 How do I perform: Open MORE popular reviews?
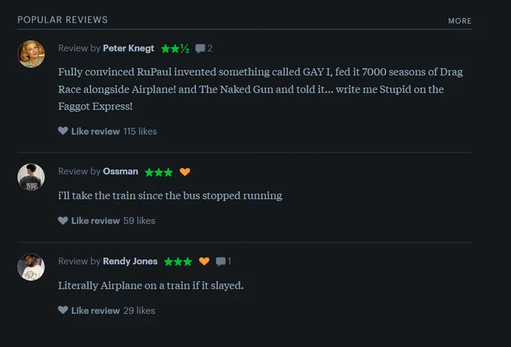459,21
